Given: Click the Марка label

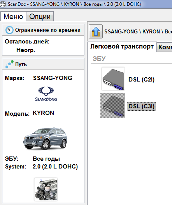Looking at the screenshot, I should tap(14, 78).
